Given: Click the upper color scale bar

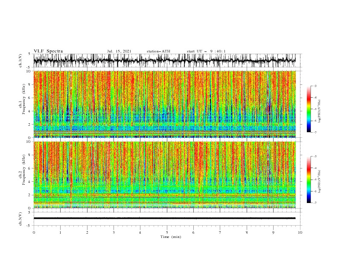Looking at the screenshot, I should point(309,109).
